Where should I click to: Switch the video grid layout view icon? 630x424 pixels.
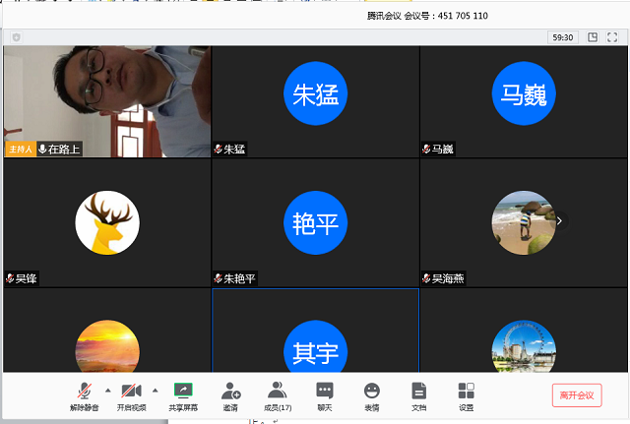tap(593, 37)
